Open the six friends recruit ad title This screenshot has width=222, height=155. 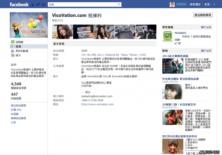pyautogui.click(x=180, y=136)
